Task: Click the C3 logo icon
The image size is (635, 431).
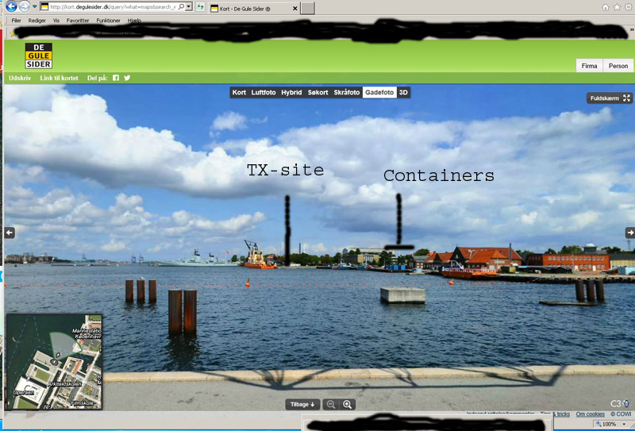Action: click(621, 403)
